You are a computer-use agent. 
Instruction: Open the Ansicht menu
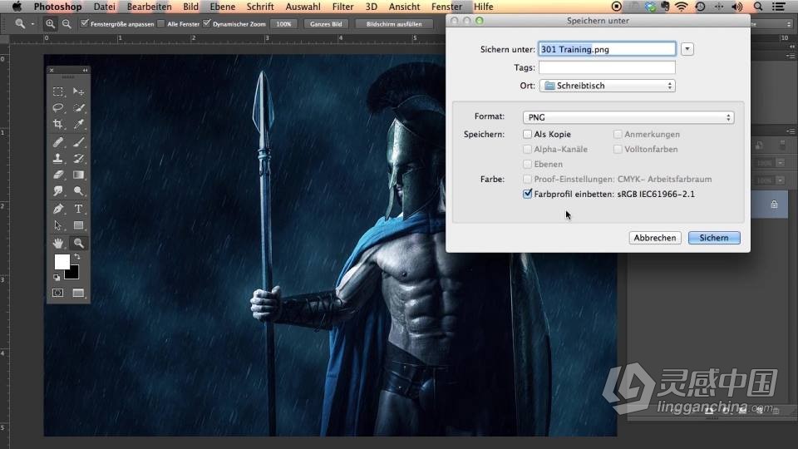point(405,7)
